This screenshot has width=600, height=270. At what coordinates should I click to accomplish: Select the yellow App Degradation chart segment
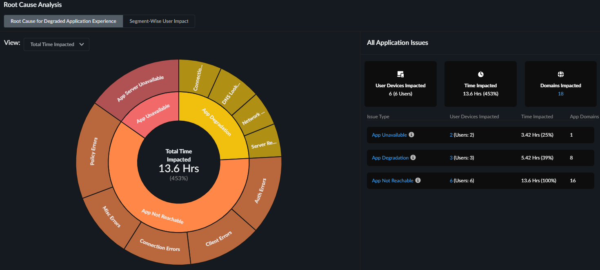pyautogui.click(x=216, y=122)
